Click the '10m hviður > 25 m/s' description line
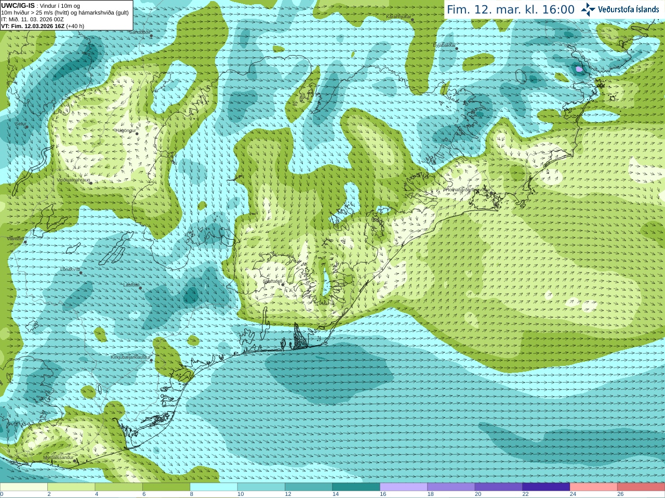Screen dimensions: 665x498 (65, 12)
